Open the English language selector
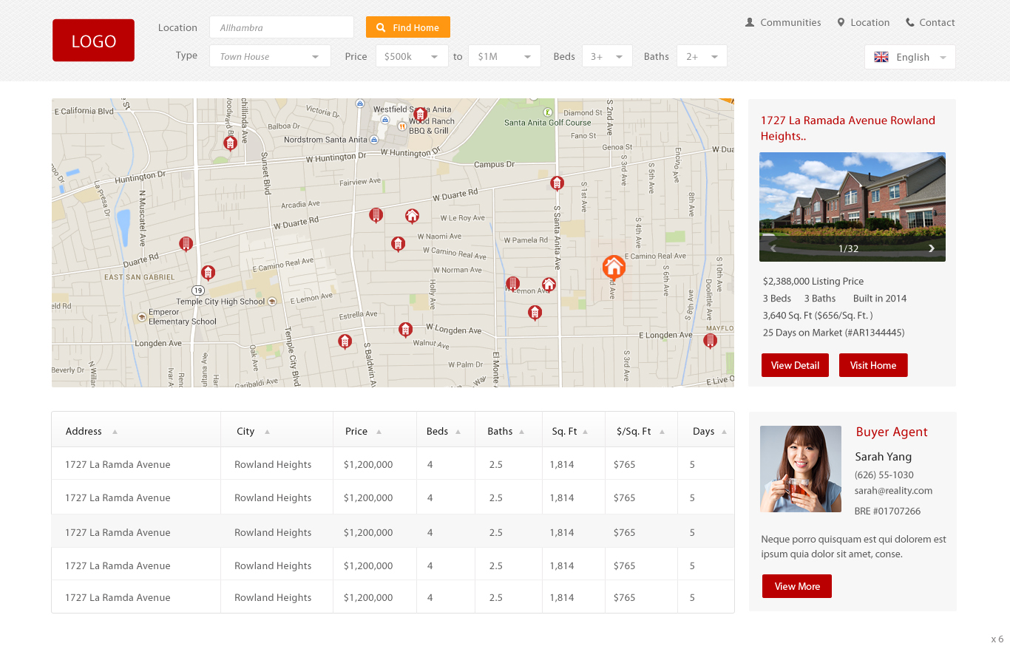The width and height of the screenshot is (1010, 649). 910,57
